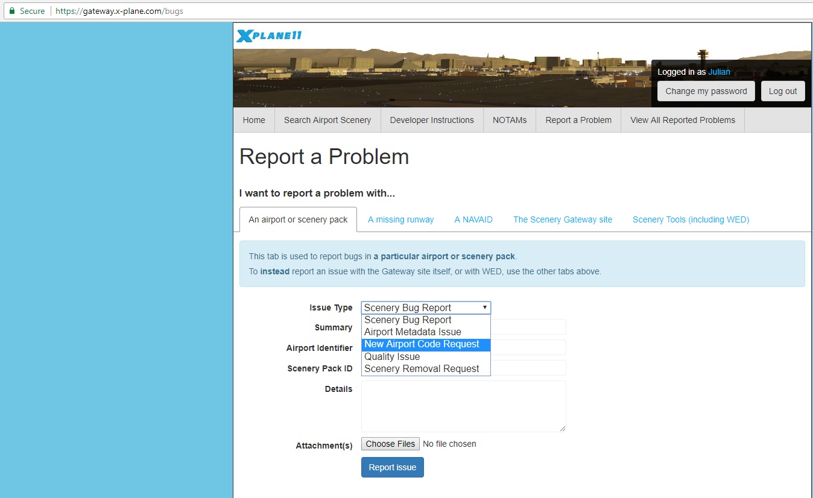Click the X-Plane 11 logo
The height and width of the screenshot is (498, 813).
269,36
